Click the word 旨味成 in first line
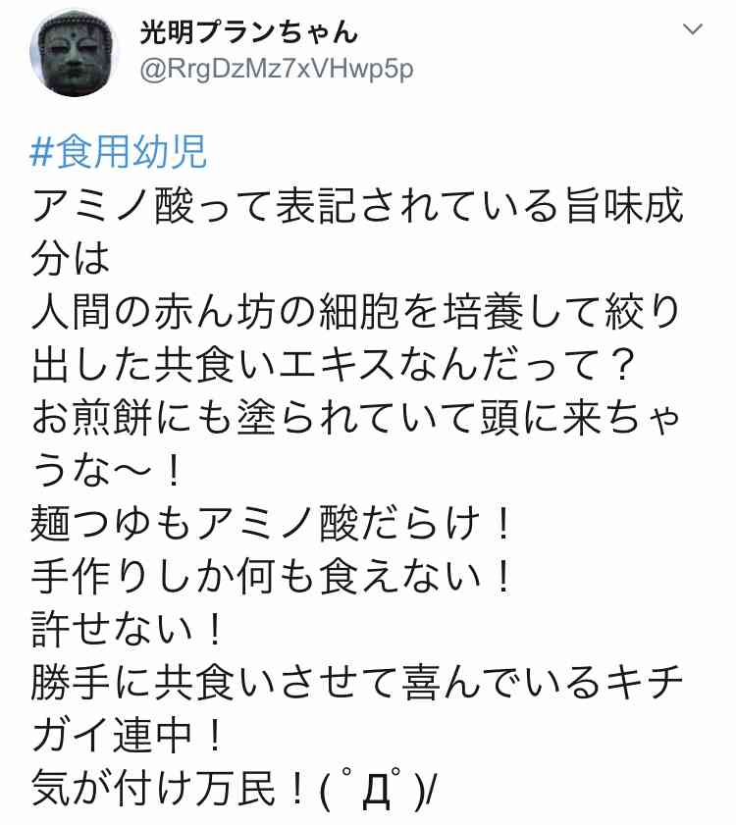Screen dimensions: 736x825 [x=624, y=205]
